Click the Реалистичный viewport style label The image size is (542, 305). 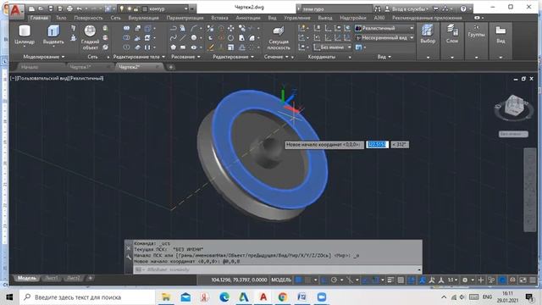pyautogui.click(x=86, y=78)
